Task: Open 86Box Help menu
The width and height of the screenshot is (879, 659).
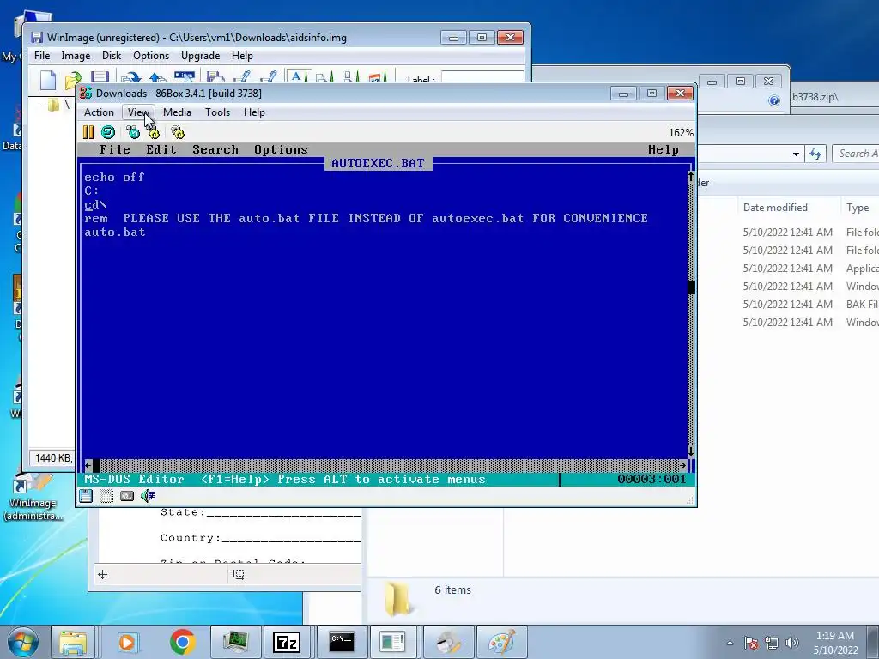Action: click(x=254, y=112)
